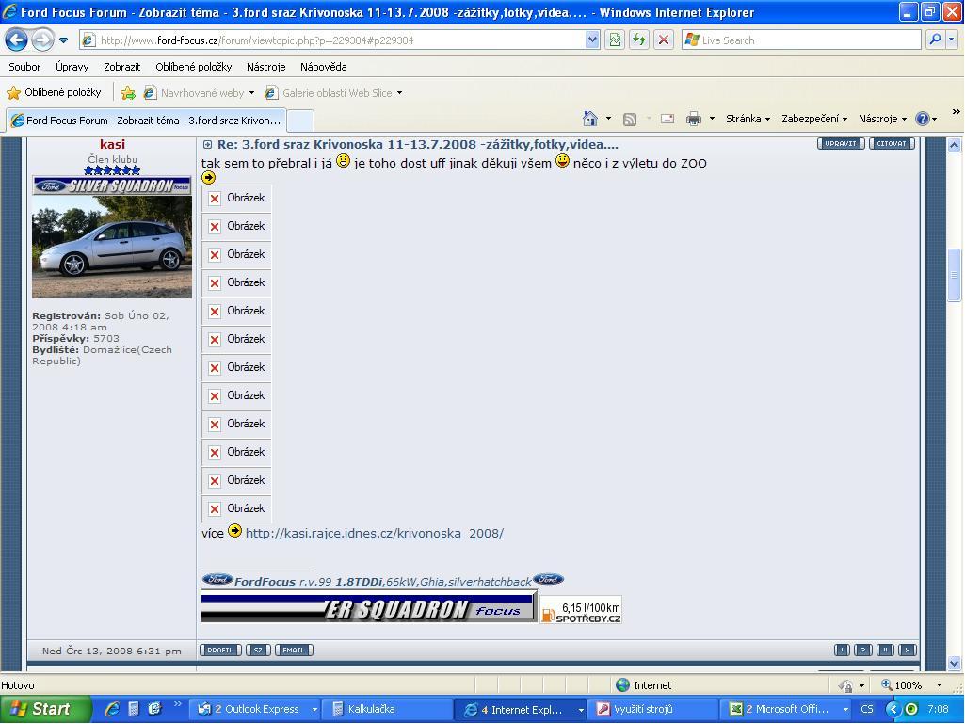Click the Refresh page icon
965x724 pixels.
(x=639, y=40)
